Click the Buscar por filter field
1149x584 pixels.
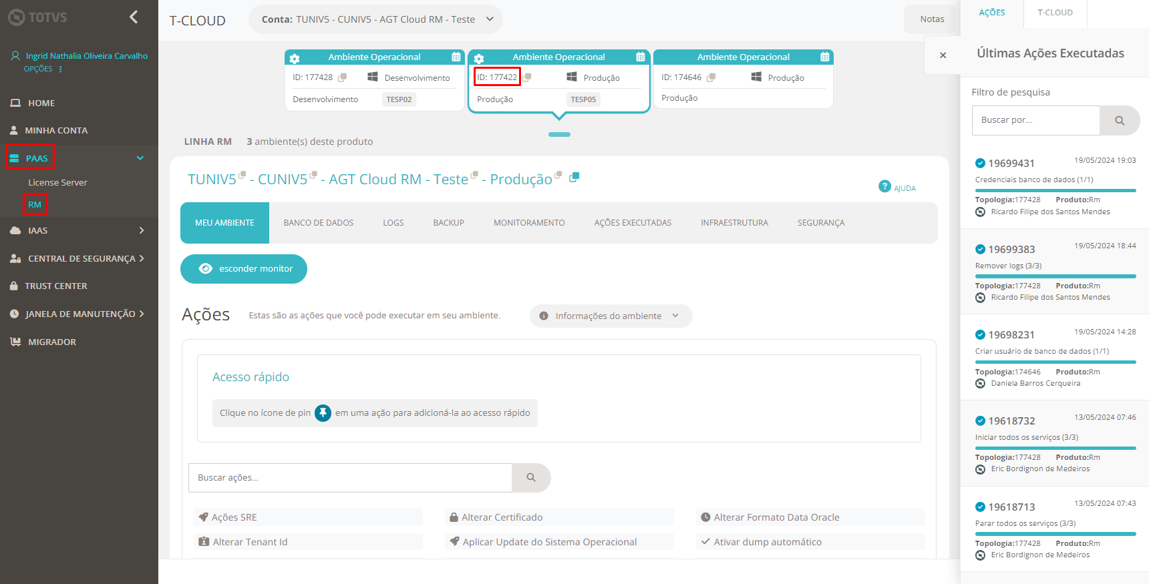(1035, 120)
